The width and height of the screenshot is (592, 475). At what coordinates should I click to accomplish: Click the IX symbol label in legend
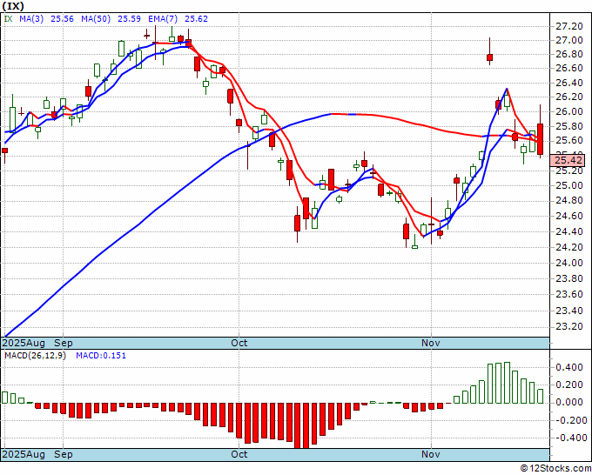tap(9, 18)
